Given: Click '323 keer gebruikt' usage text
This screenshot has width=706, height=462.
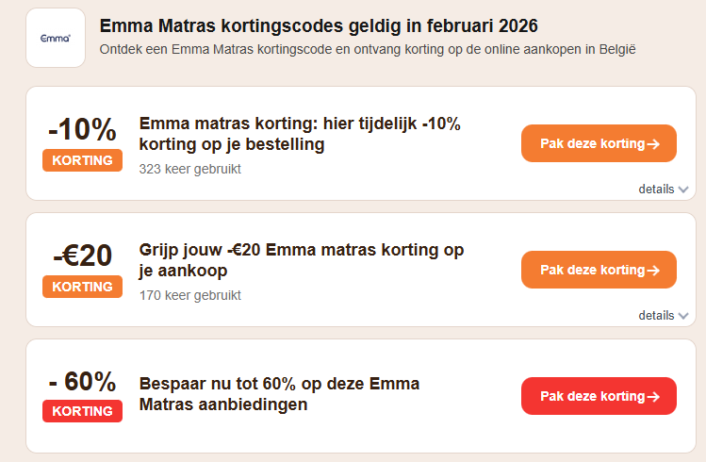Looking at the screenshot, I should click(189, 170).
